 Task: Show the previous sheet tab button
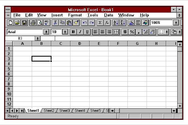point(12,111)
